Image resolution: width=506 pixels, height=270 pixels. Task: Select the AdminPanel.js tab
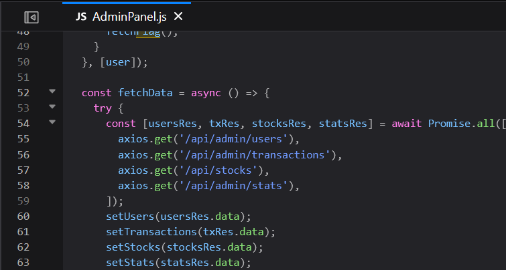coord(127,17)
